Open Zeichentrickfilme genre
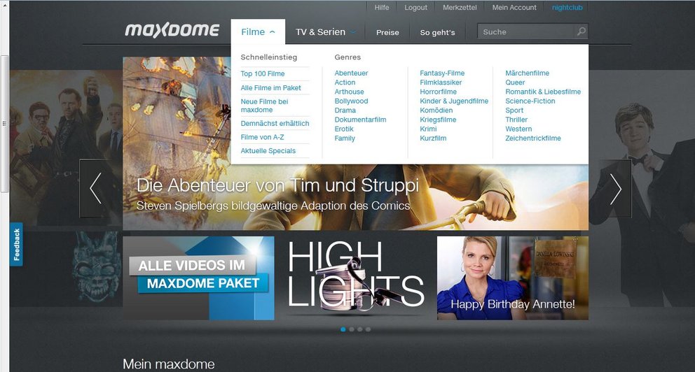695x372 pixels. click(533, 138)
